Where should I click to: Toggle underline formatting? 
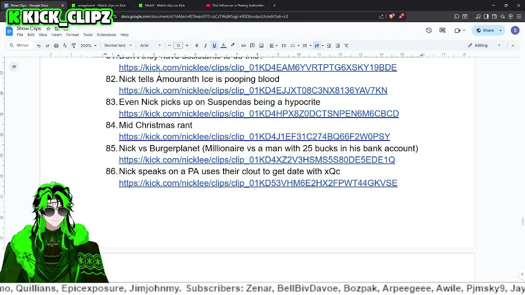214,45
